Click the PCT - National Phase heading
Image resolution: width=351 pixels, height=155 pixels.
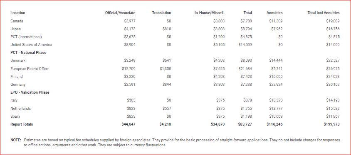(x=28, y=53)
